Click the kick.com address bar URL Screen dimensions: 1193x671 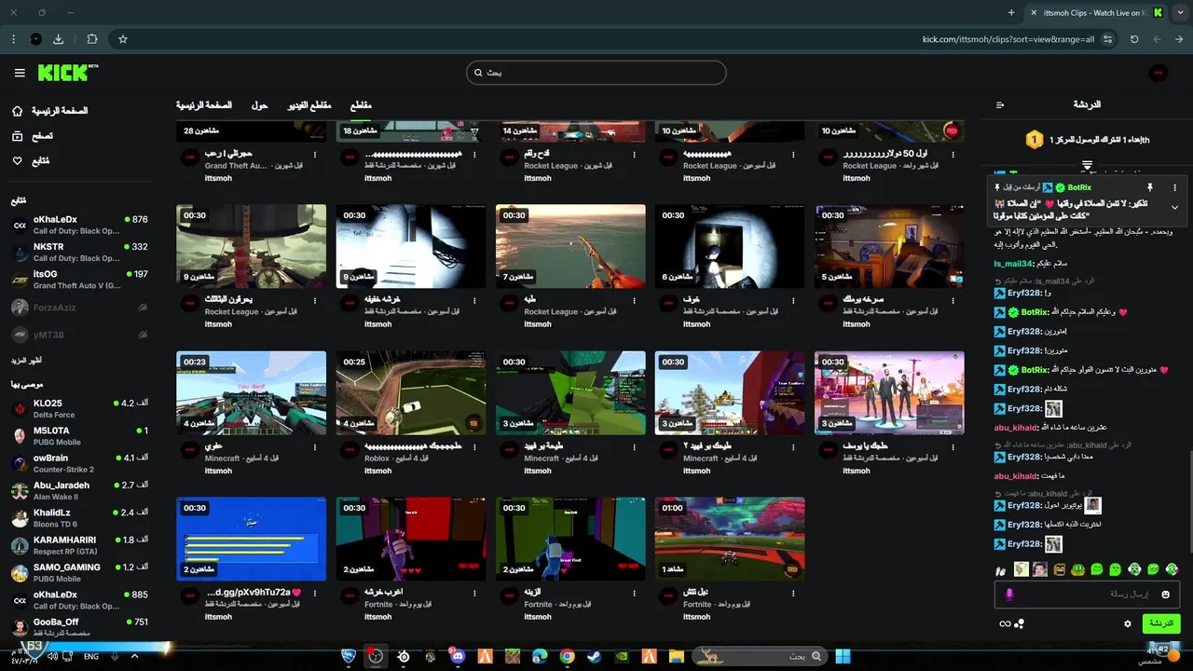click(1008, 39)
